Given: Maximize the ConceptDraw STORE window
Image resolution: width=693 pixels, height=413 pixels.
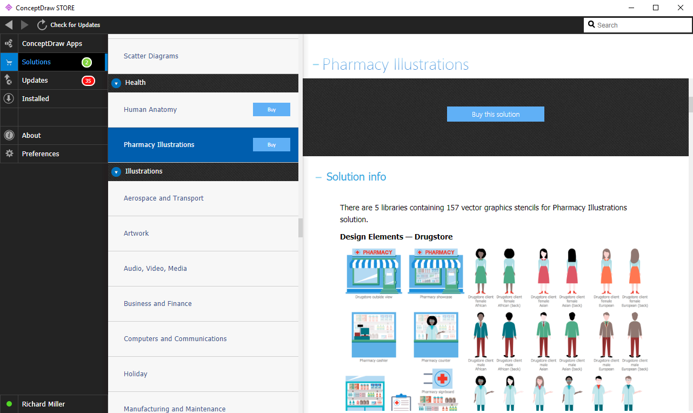Looking at the screenshot, I should [x=656, y=8].
